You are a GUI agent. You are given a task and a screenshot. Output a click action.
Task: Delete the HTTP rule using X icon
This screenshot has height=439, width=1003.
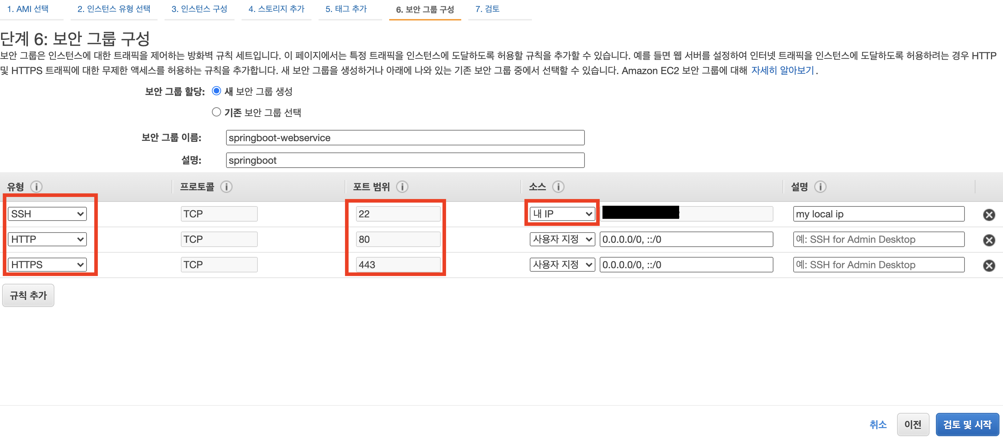pyautogui.click(x=989, y=240)
